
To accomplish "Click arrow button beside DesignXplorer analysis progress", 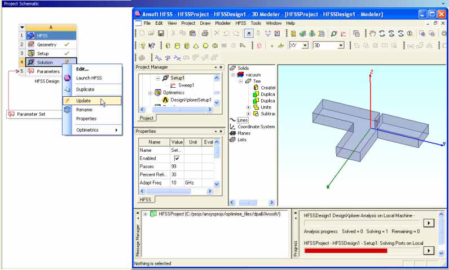I will [430, 223].
